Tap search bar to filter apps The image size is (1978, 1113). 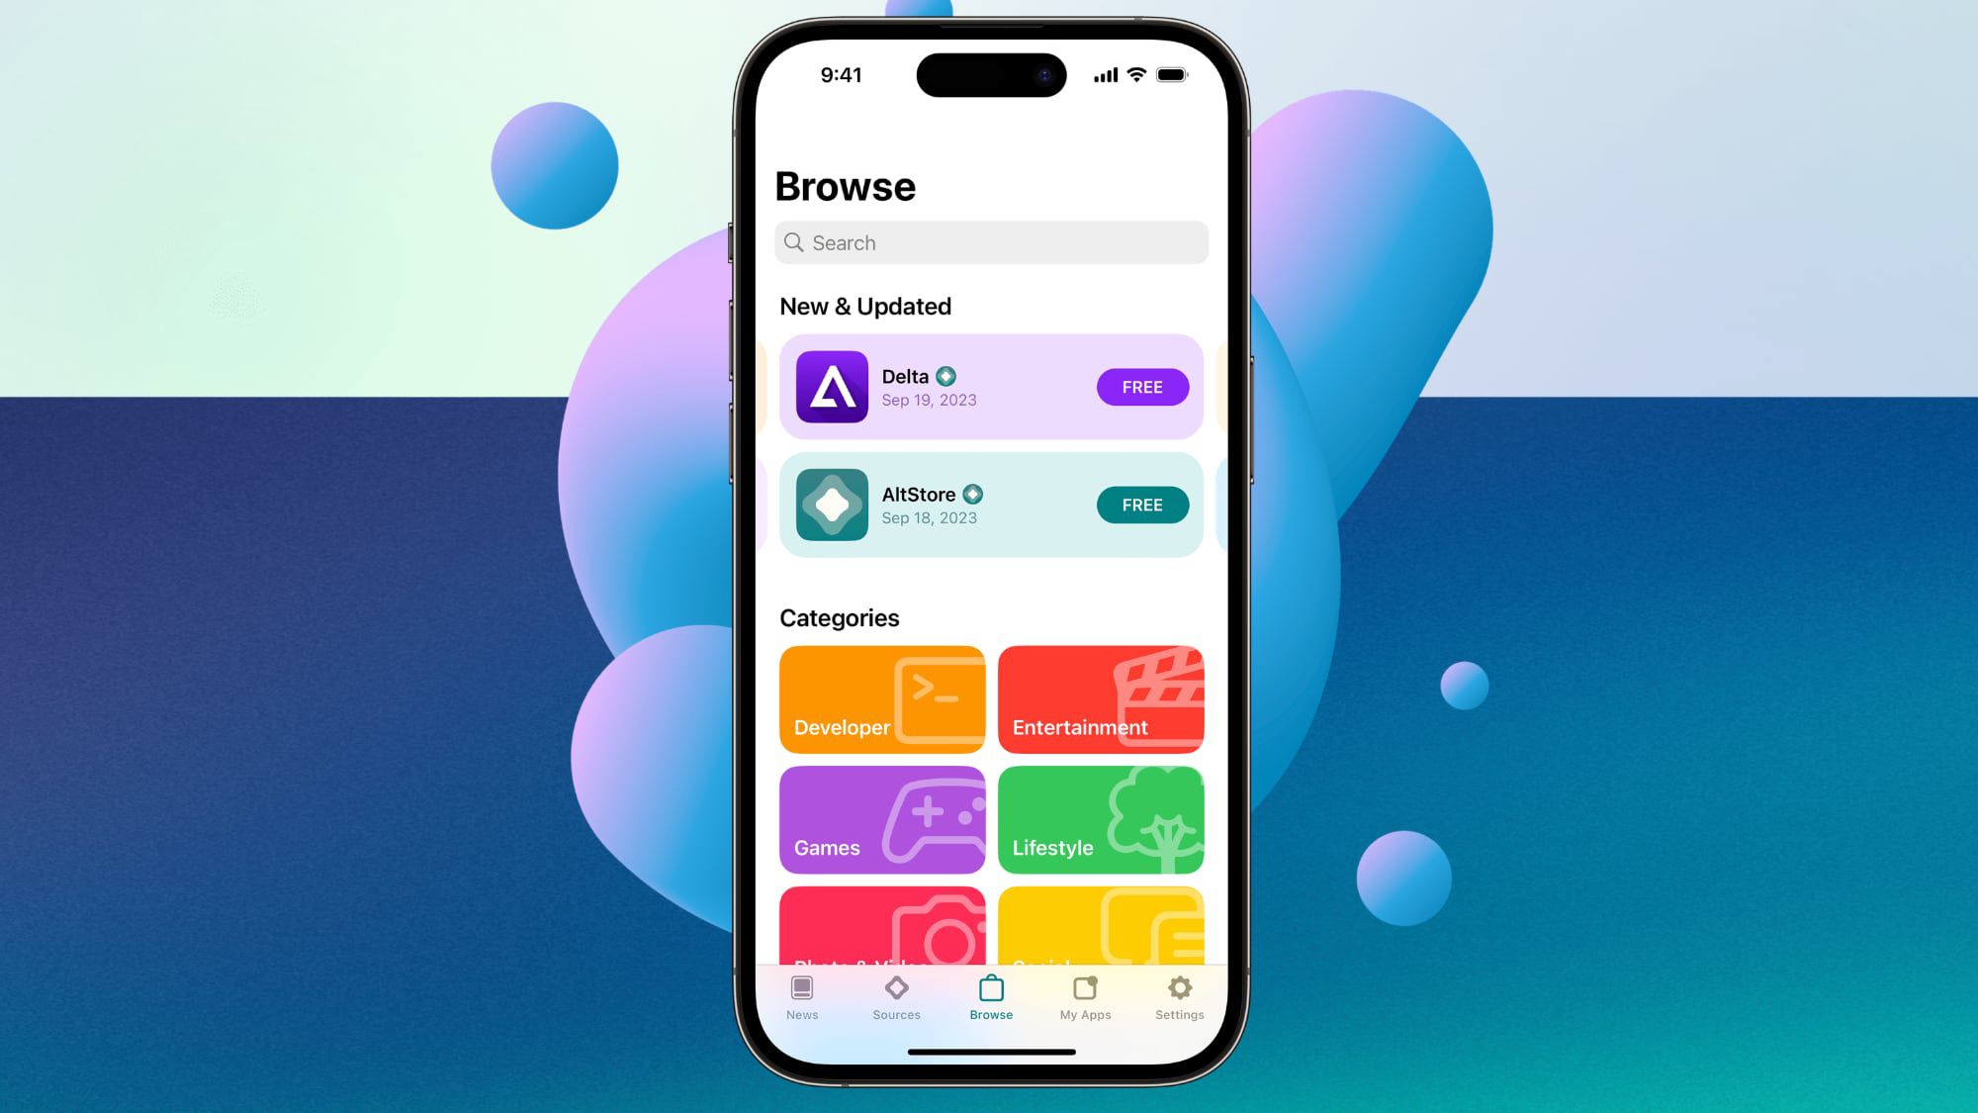(989, 242)
